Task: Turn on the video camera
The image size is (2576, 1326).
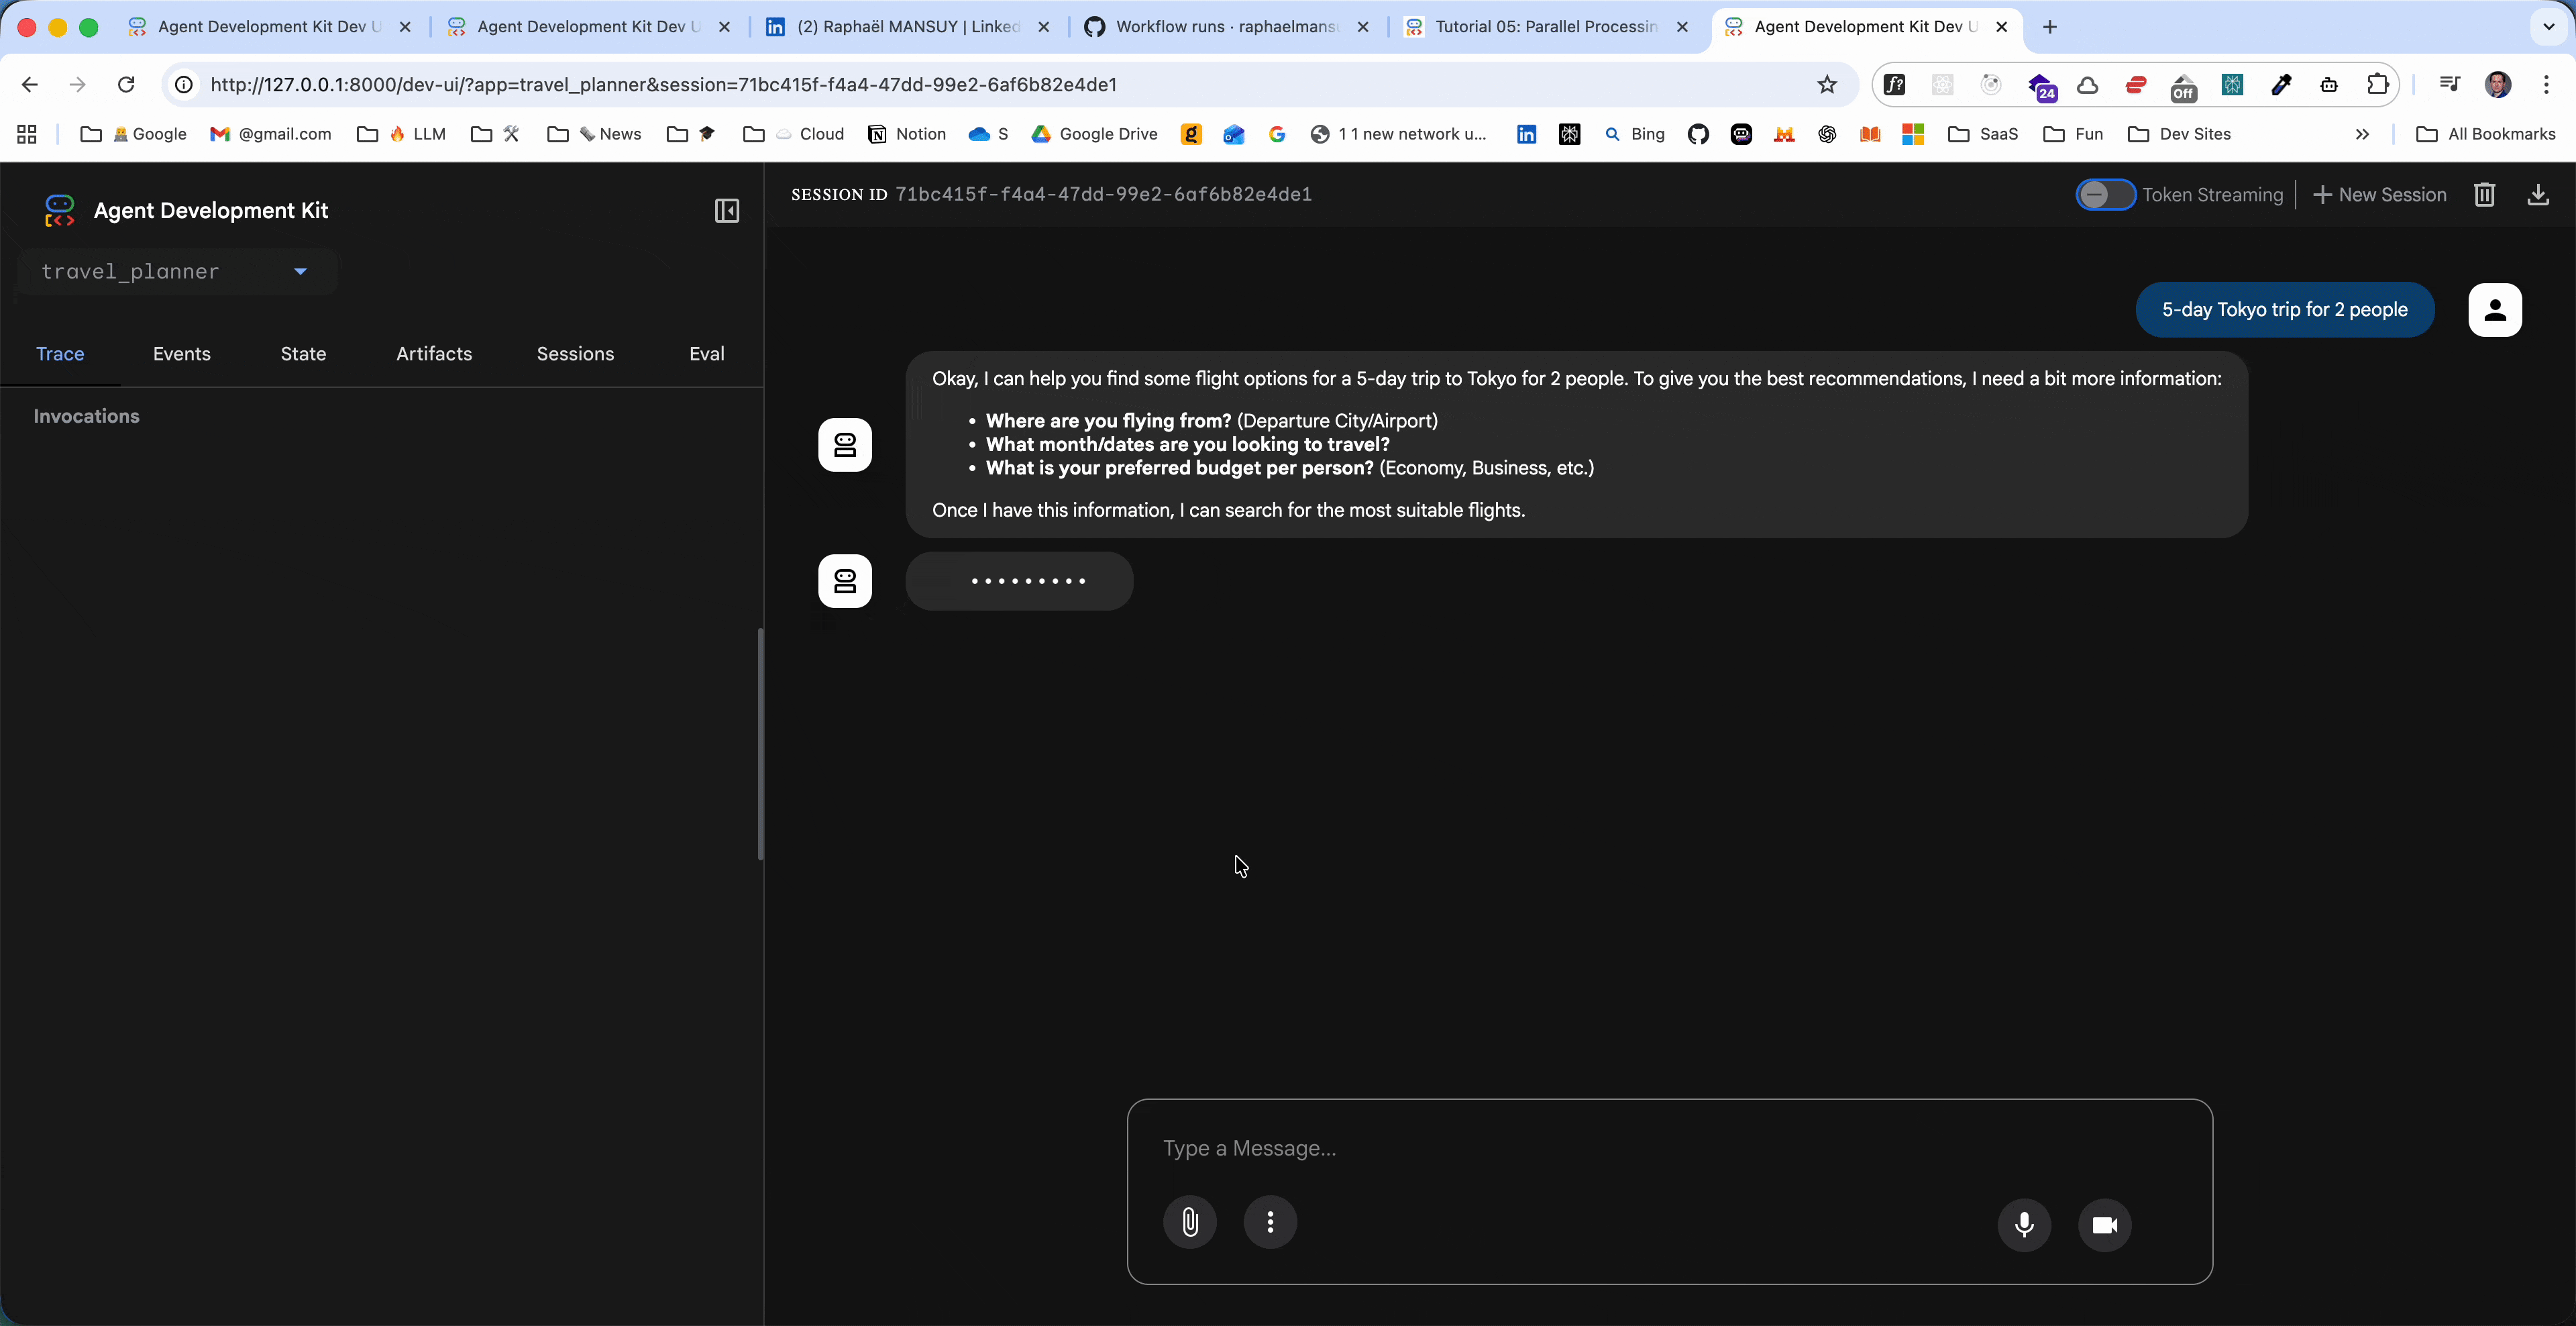Action: (x=2104, y=1225)
